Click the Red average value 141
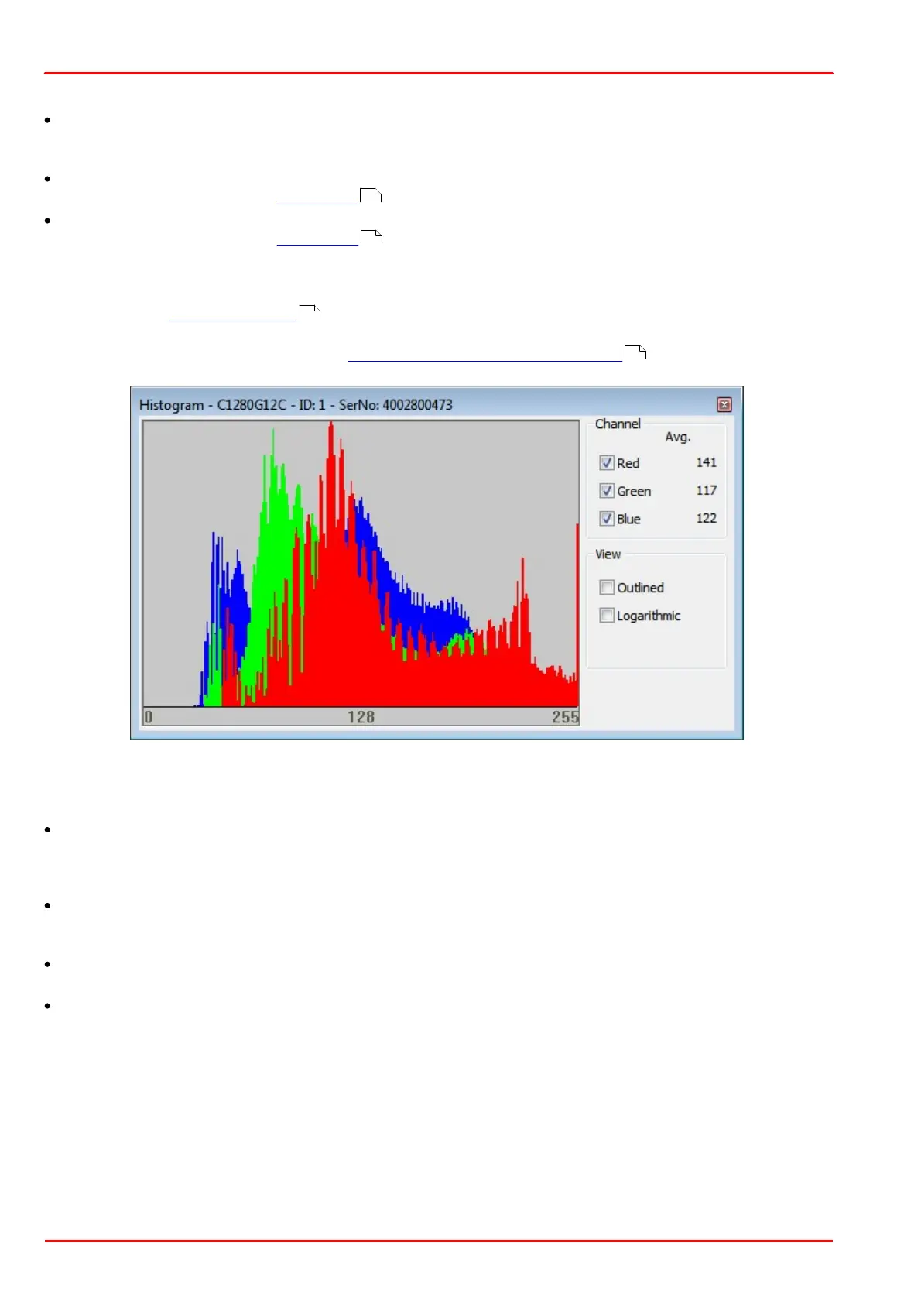 [706, 462]
